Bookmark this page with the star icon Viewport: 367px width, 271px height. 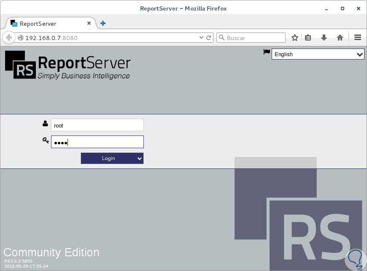pos(295,38)
